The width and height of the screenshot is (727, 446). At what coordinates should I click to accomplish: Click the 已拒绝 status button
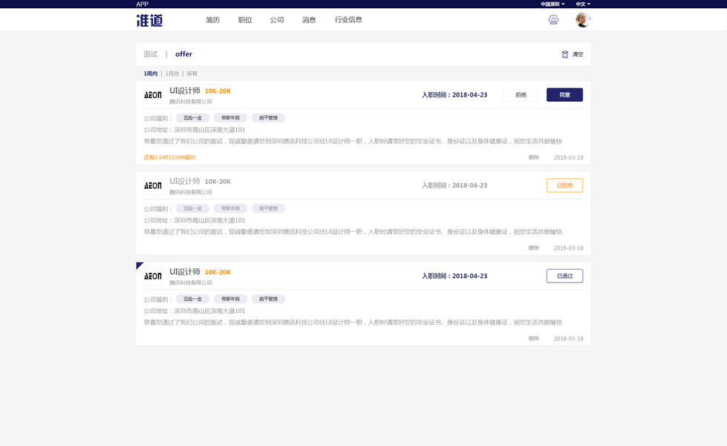[564, 185]
